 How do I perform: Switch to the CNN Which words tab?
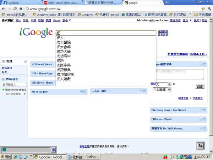point(62,3)
